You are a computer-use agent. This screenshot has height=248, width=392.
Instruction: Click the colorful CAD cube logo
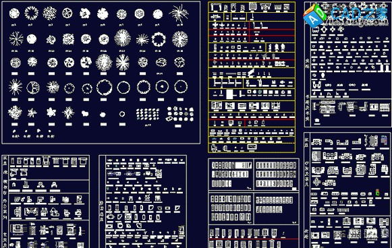click(314, 15)
